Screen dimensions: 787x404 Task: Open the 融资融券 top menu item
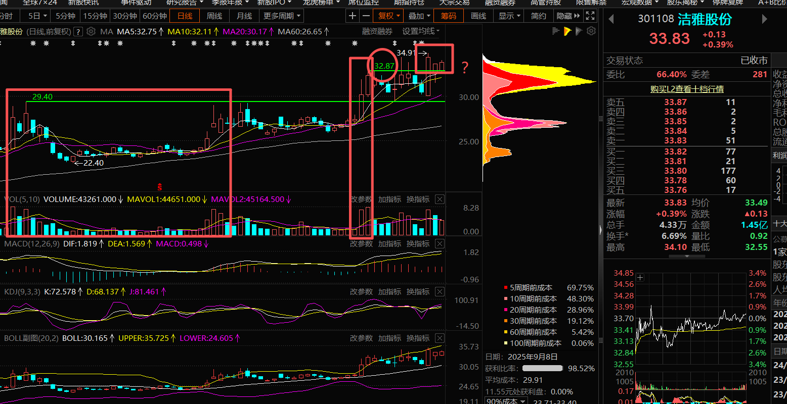point(500,2)
